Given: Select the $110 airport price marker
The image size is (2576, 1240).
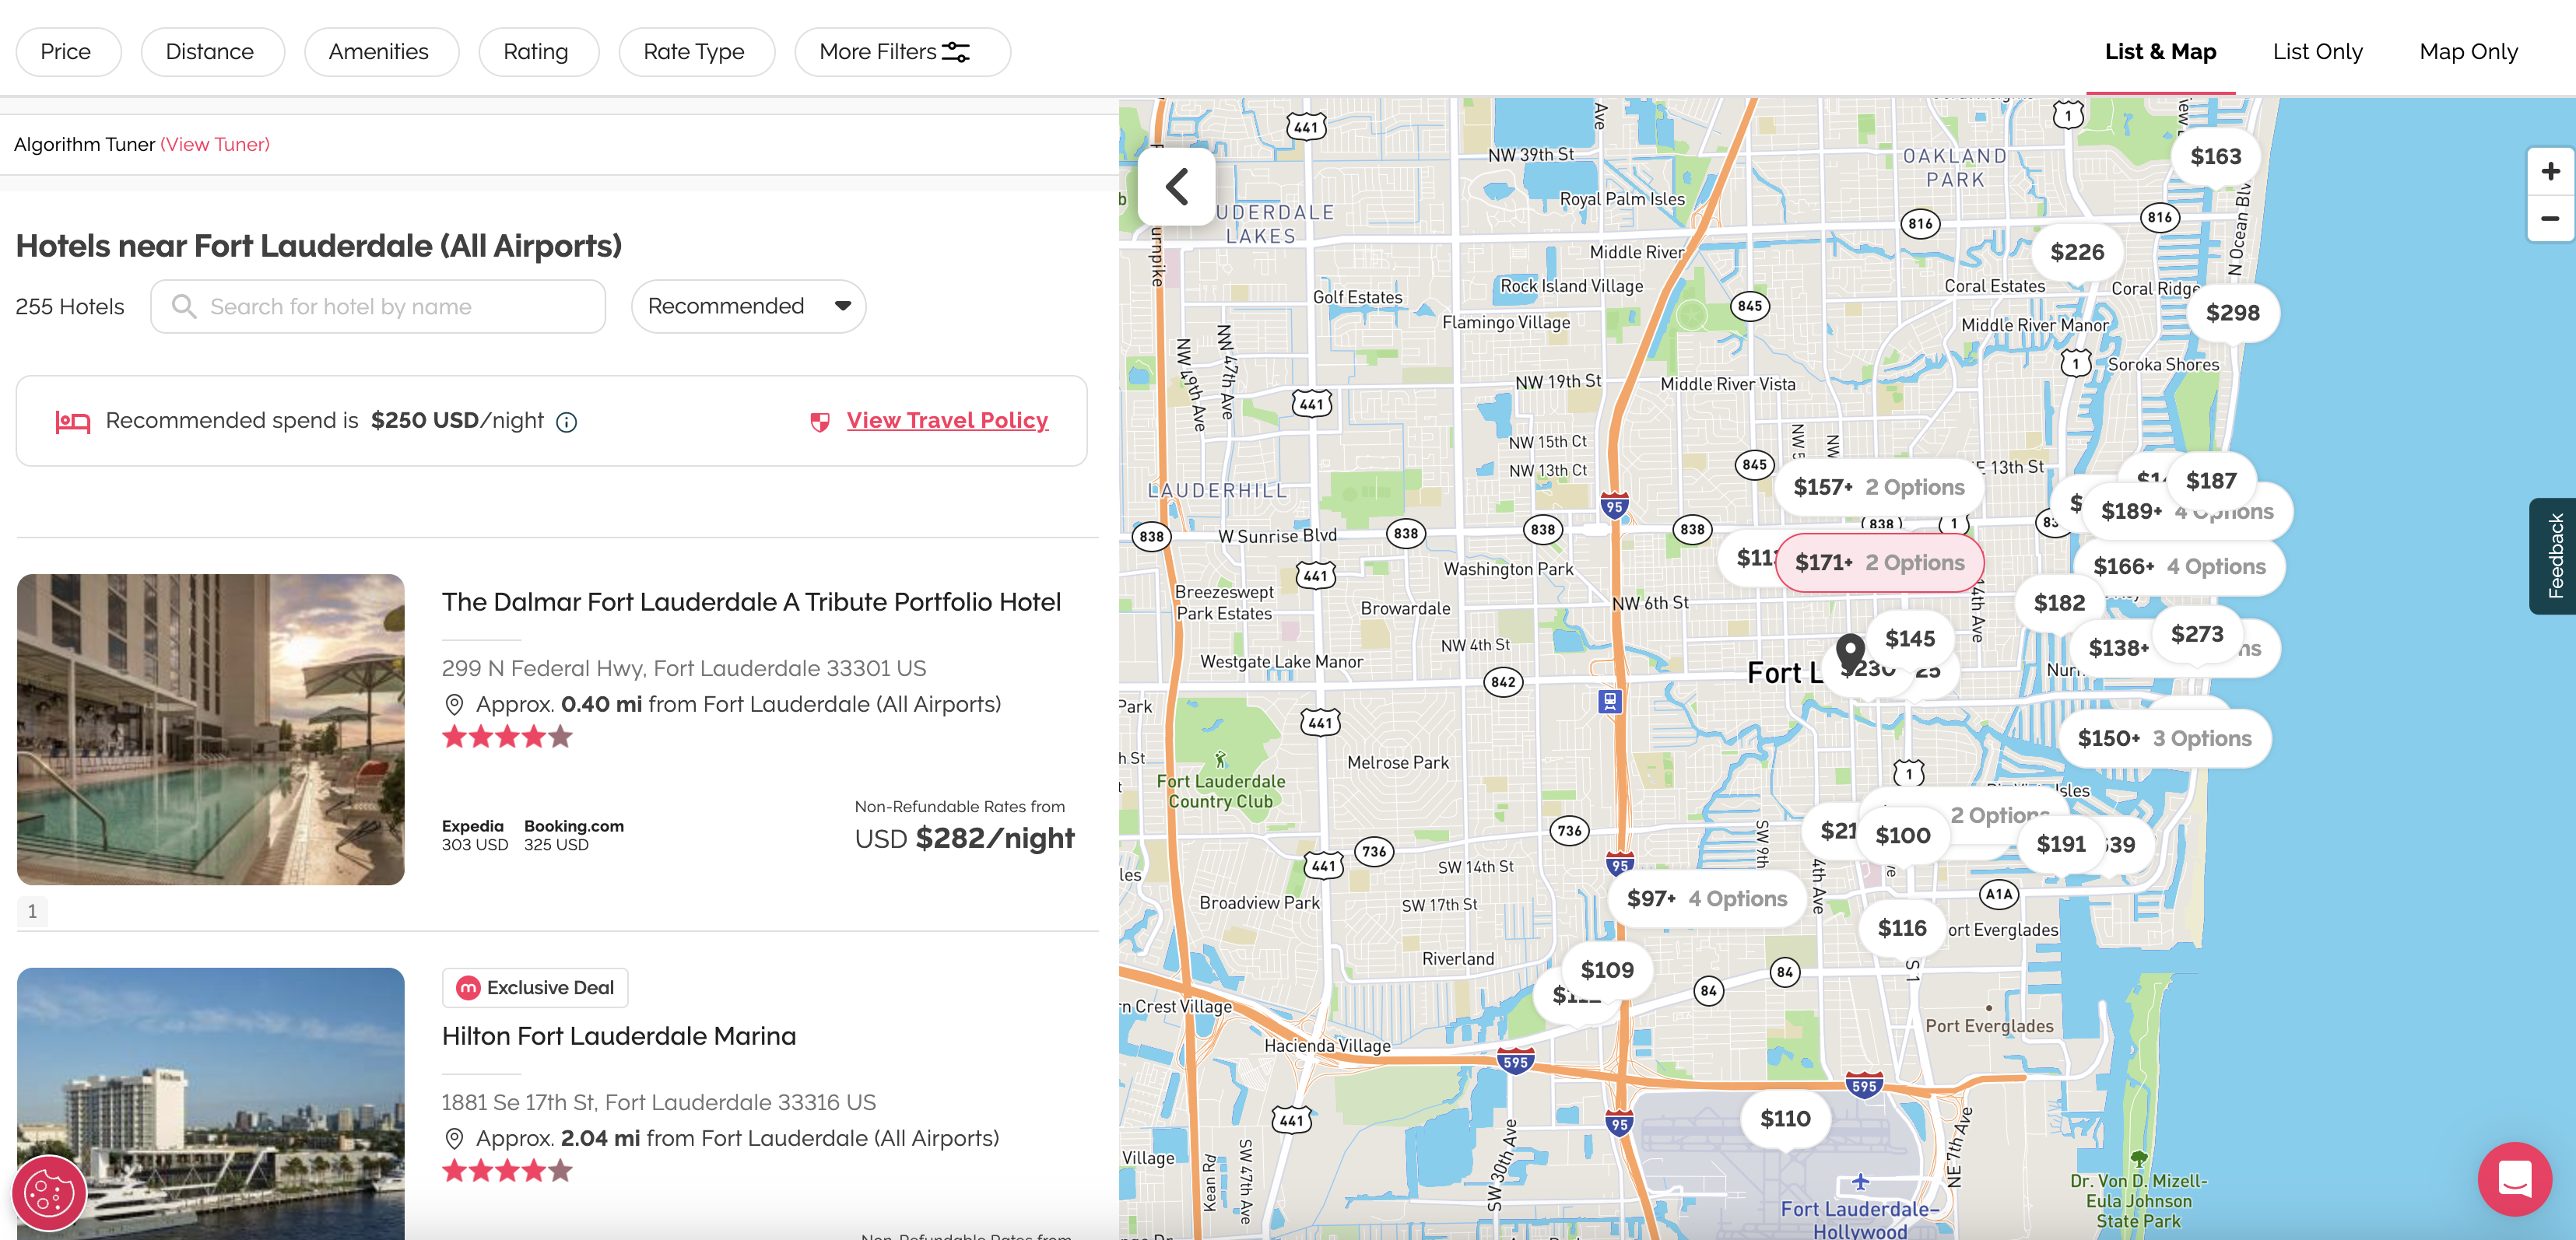Looking at the screenshot, I should point(1785,1118).
